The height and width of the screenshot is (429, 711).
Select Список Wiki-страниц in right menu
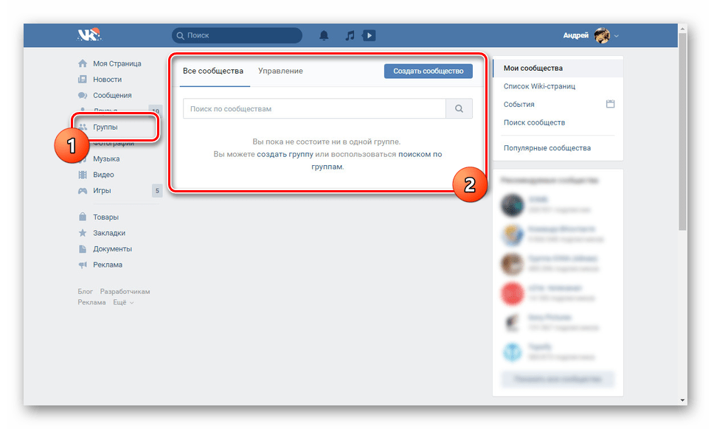[540, 86]
